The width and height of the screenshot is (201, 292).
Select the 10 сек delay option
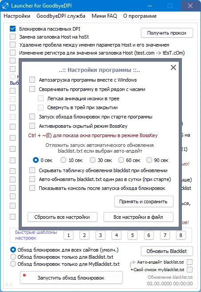click(64, 160)
